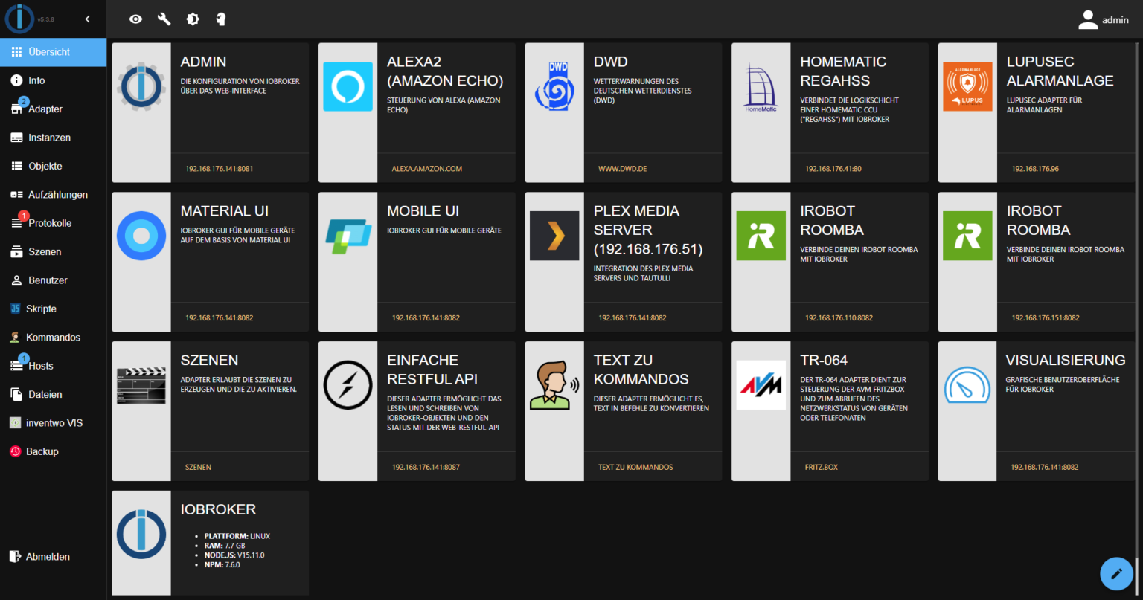Click the DWD weather adapter icon
This screenshot has width=1143, height=600.
coord(554,87)
